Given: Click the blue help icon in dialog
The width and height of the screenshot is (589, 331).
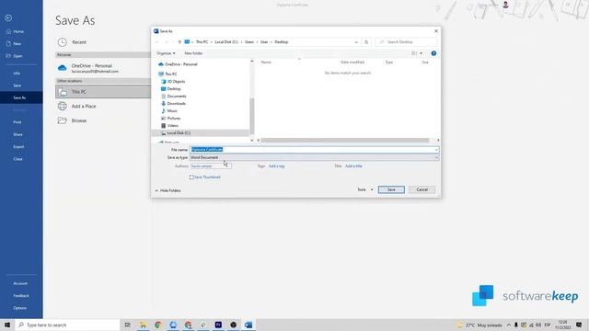Looking at the screenshot, I should (x=433, y=53).
